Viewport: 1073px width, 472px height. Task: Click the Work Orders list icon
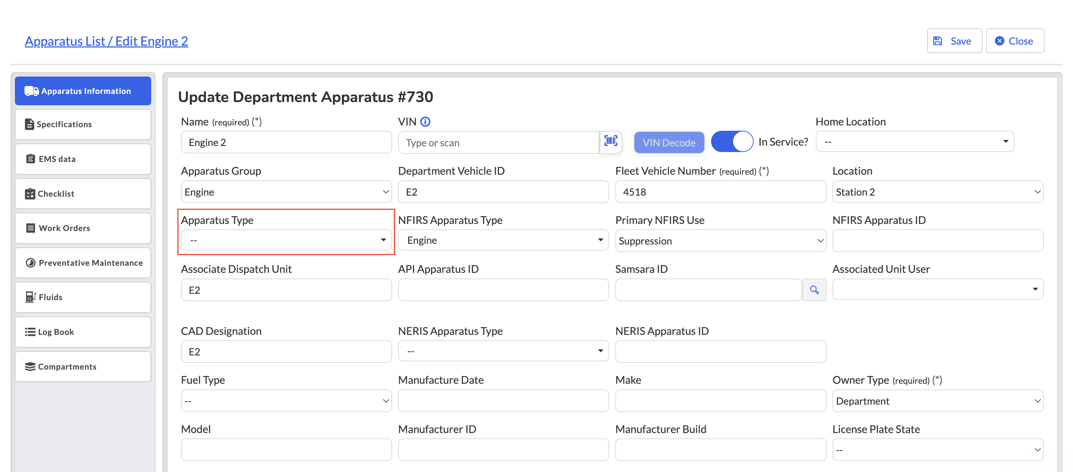click(31, 228)
